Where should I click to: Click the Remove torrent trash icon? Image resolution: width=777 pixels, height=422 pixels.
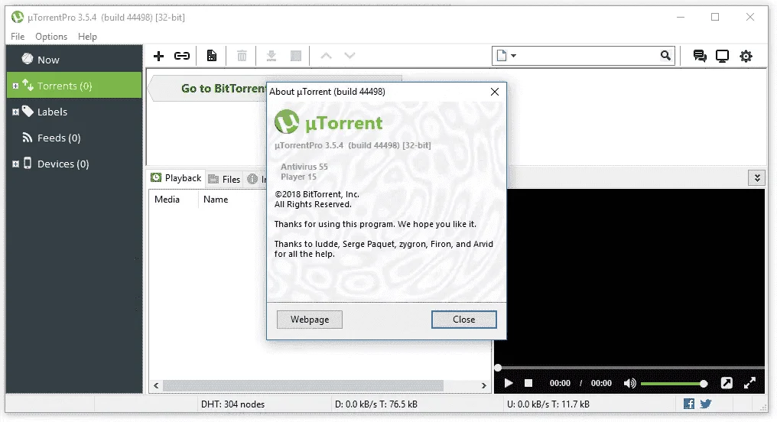242,56
